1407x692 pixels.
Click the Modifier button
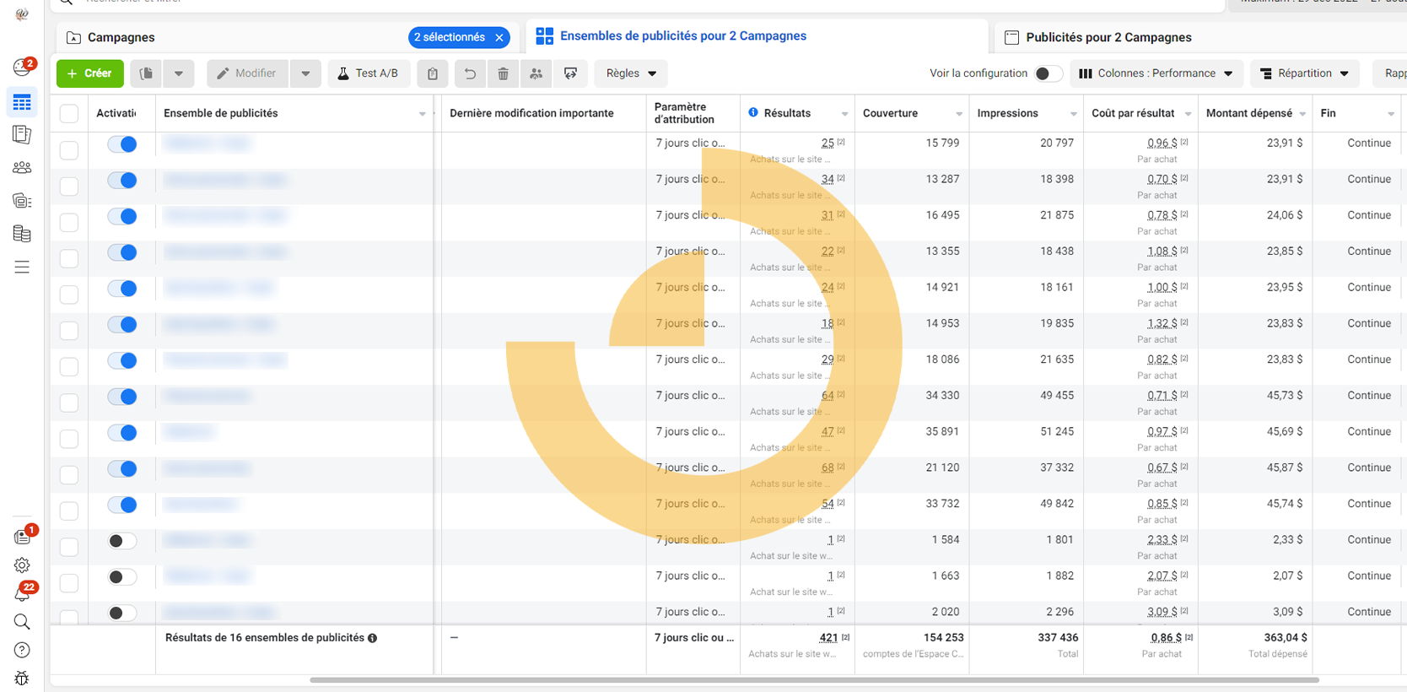(247, 73)
